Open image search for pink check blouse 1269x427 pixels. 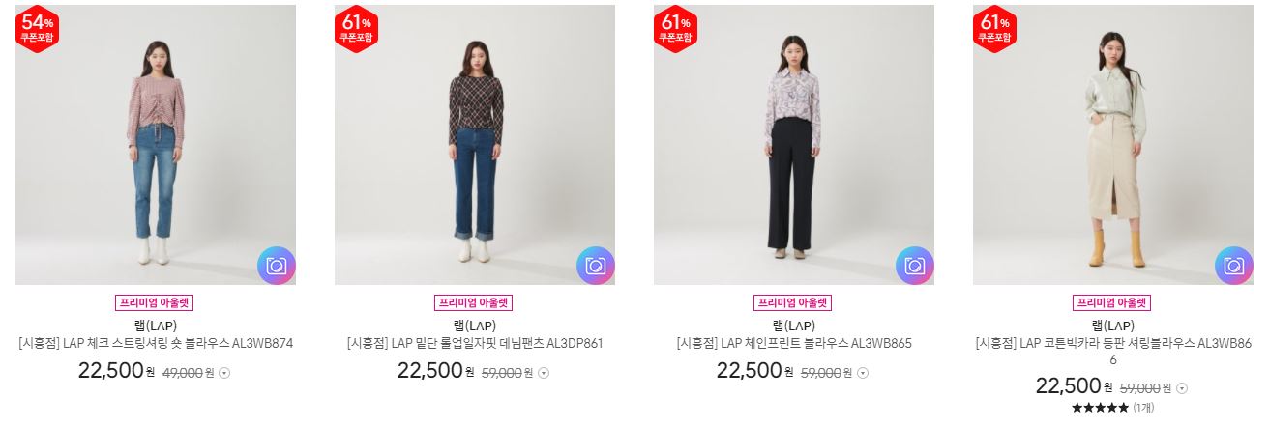click(x=276, y=266)
